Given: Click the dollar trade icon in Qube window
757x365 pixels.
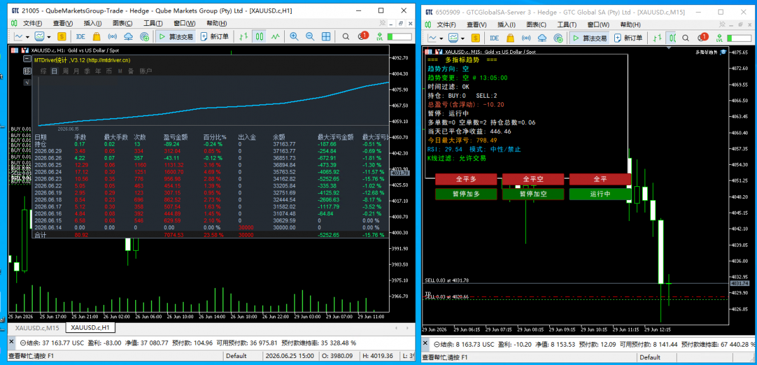Looking at the screenshot, I should (x=62, y=37).
